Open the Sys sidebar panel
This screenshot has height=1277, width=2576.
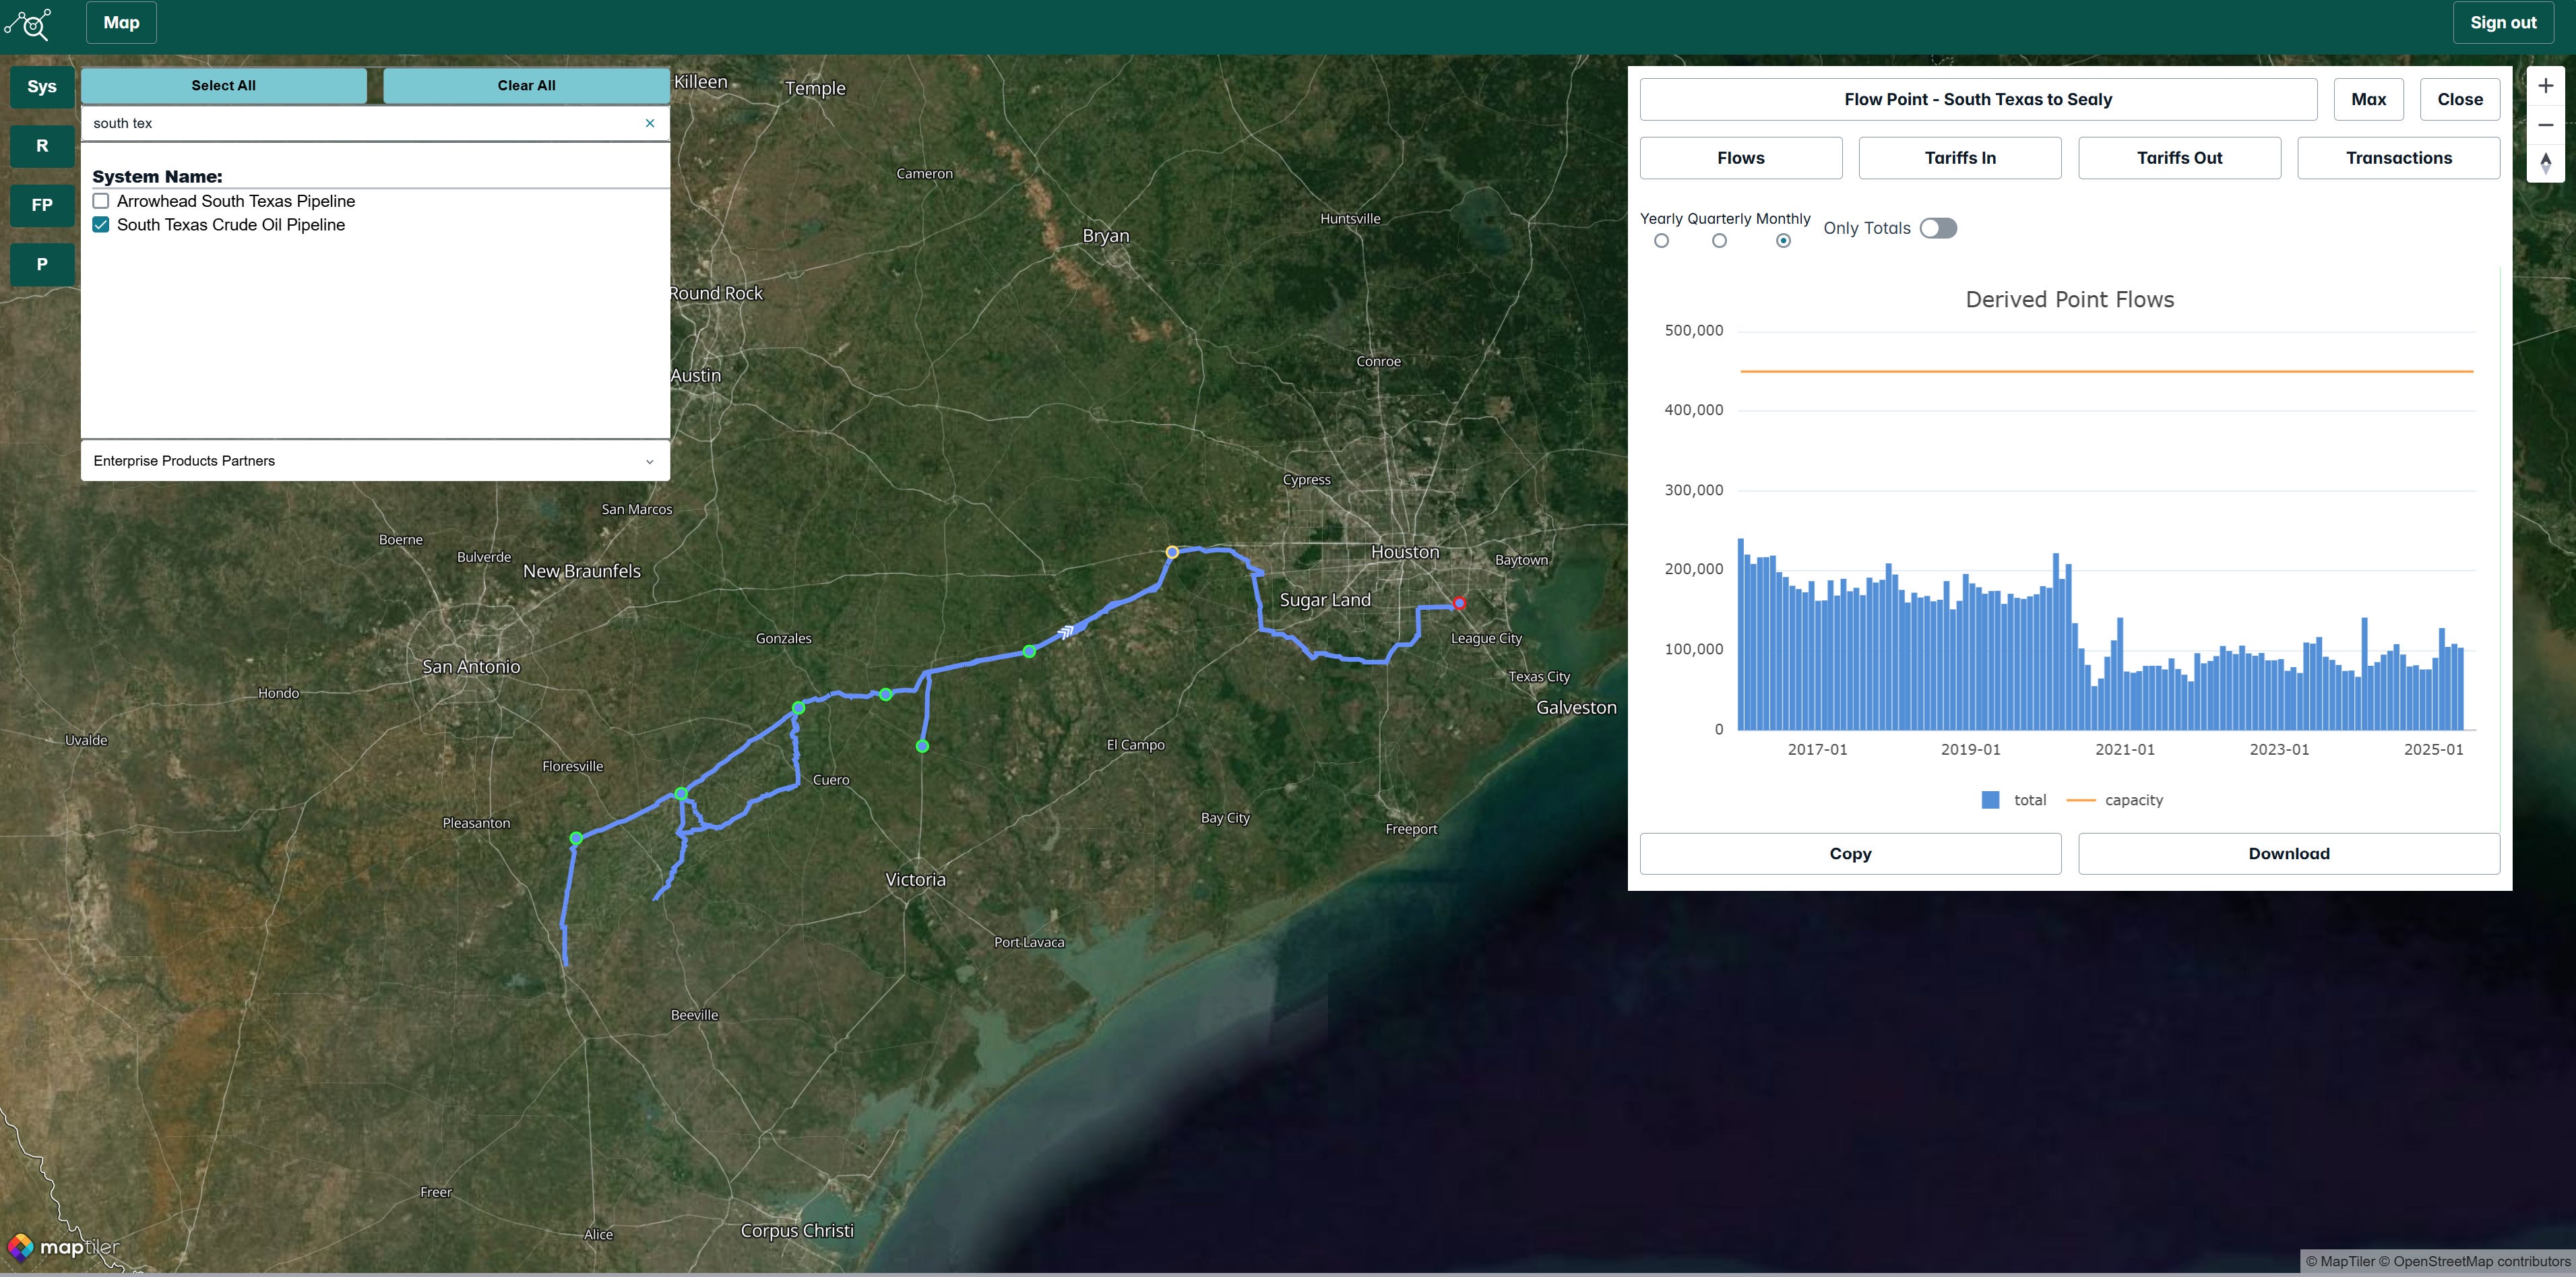[42, 87]
